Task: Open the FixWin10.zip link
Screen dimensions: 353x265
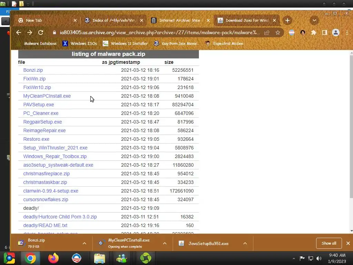Action: click(37, 87)
